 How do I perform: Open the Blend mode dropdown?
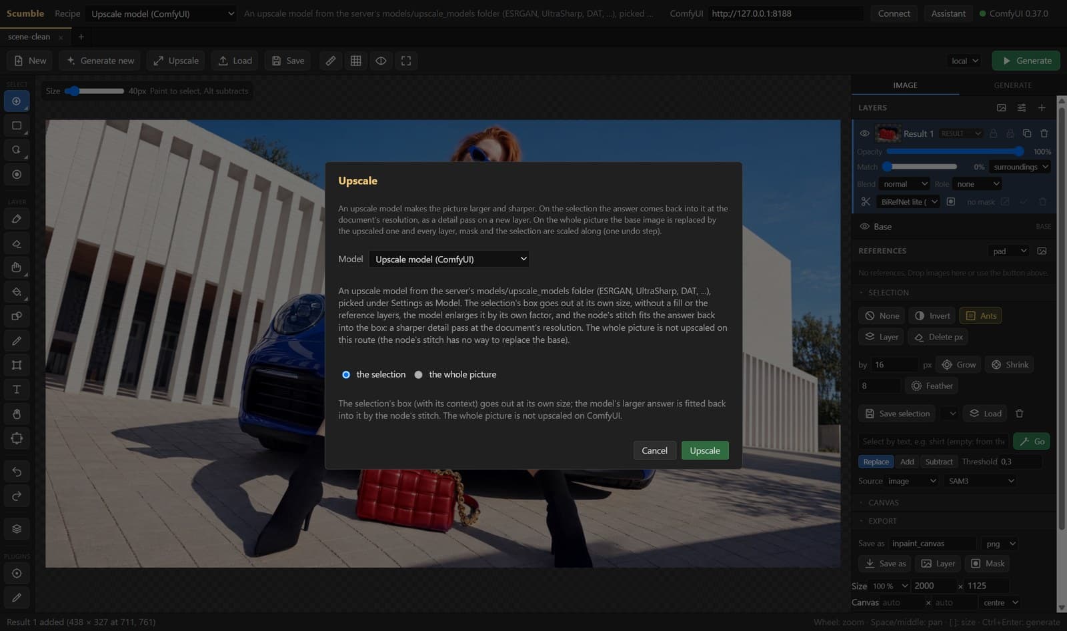pos(904,184)
